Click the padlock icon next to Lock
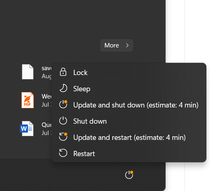The image size is (210, 191). (x=63, y=72)
